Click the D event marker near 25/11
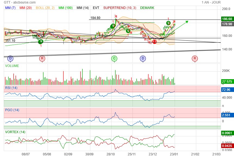 tap(143, 58)
